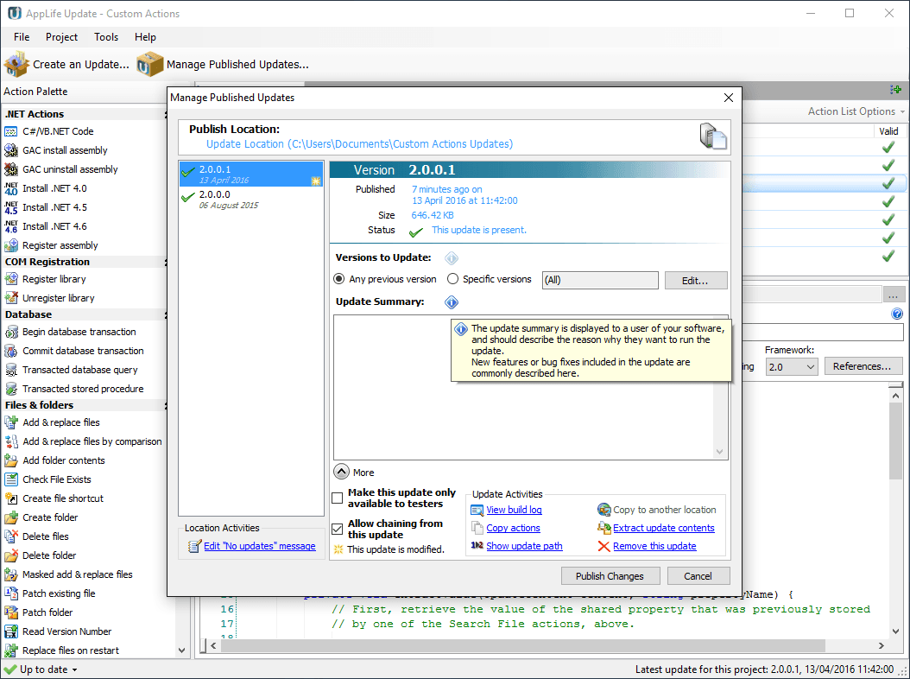910x679 pixels.
Task: Enable Make this update only available to testers
Action: (338, 498)
